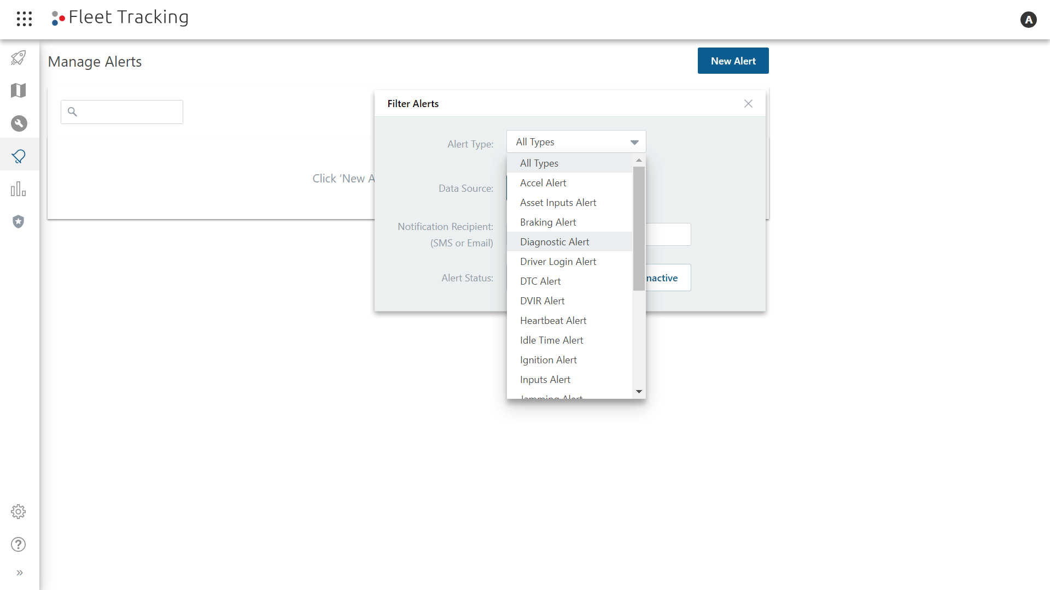The width and height of the screenshot is (1050, 590).
Task: Click the rocket/launch icon in sidebar
Action: click(x=20, y=57)
